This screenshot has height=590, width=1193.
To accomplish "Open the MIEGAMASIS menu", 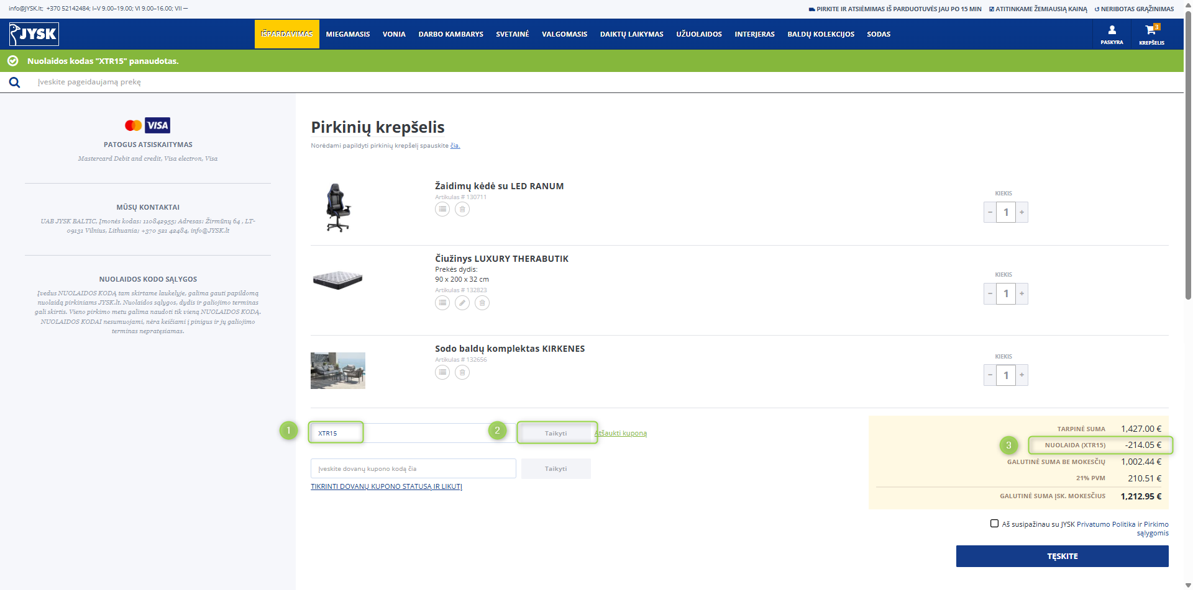I will tap(348, 34).
